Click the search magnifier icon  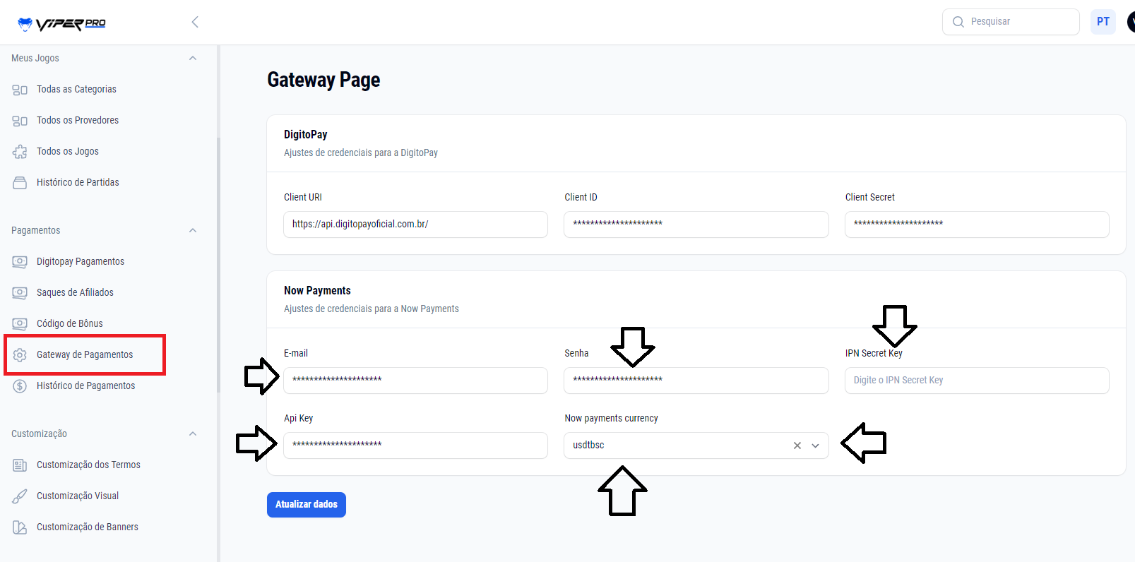click(x=958, y=22)
